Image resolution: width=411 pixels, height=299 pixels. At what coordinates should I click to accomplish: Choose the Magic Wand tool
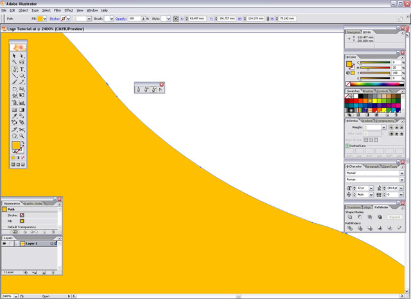pyautogui.click(x=14, y=62)
